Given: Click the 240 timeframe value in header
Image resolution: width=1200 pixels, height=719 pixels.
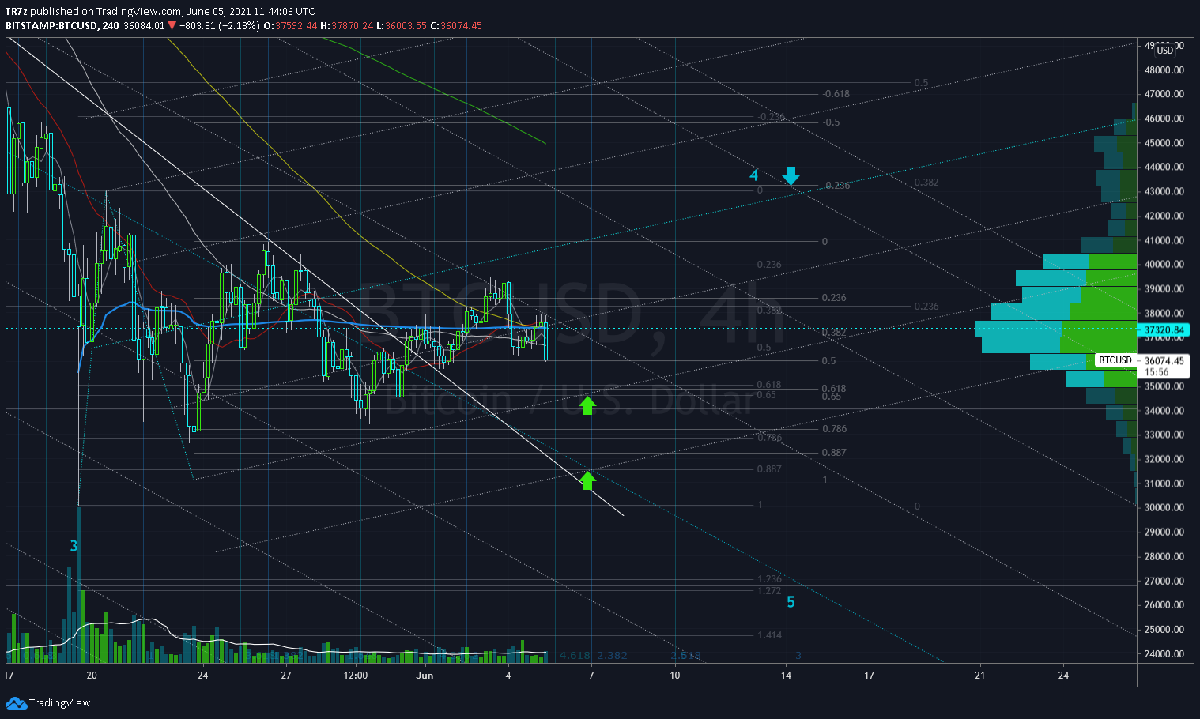Looking at the screenshot, I should coord(111,25).
